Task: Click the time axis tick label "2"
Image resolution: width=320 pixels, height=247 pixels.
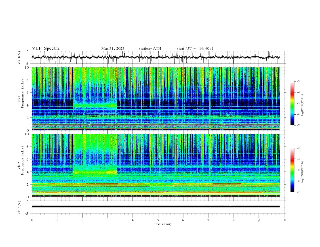Action: (82, 220)
